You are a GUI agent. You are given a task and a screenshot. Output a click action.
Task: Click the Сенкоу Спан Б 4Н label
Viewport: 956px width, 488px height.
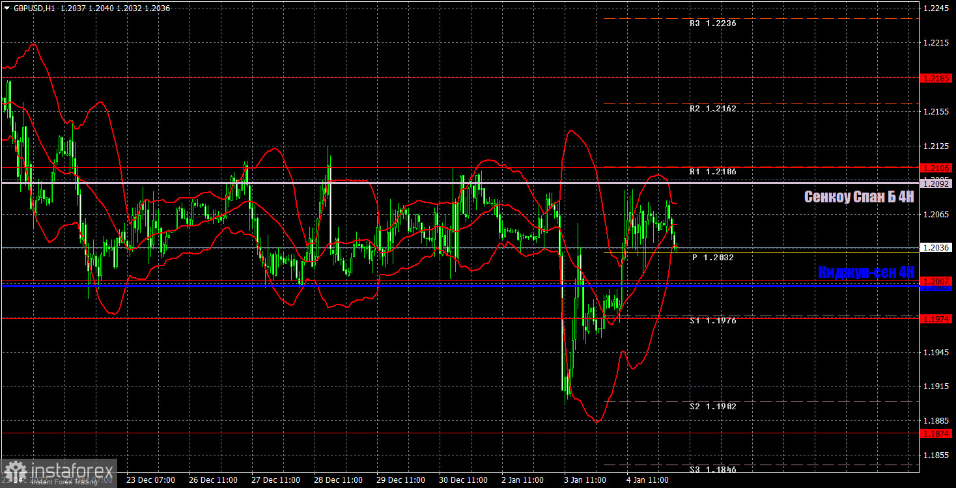point(859,197)
